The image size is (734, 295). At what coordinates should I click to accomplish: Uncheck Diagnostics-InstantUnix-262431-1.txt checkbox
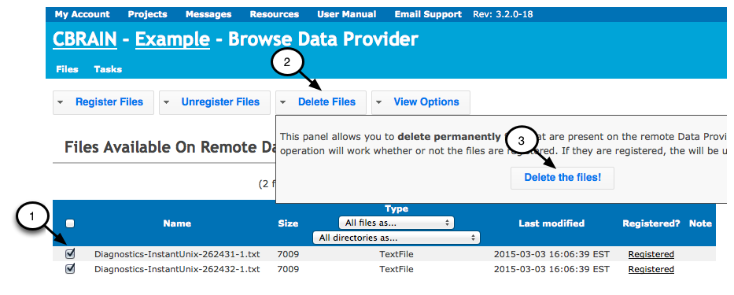70,254
